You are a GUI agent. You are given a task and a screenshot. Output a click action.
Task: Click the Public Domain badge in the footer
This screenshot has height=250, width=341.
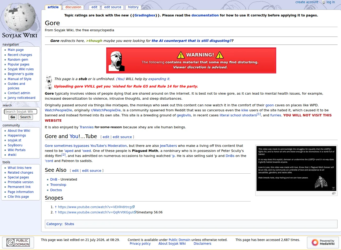pos(18,243)
